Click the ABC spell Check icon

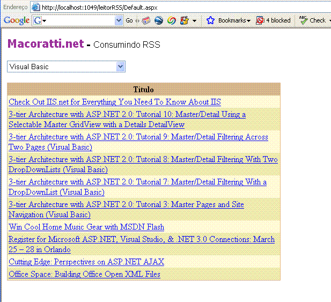pyautogui.click(x=303, y=20)
